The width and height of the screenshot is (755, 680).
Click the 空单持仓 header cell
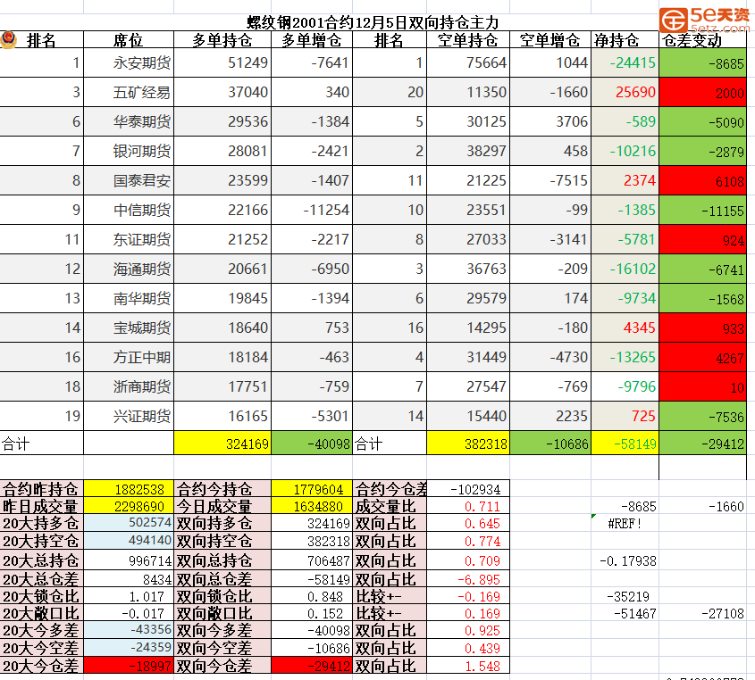(x=467, y=40)
